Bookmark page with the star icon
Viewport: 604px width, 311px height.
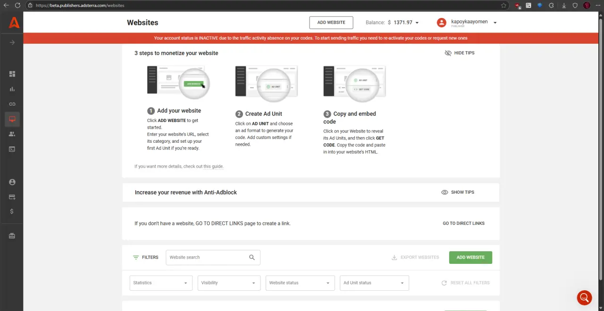pos(503,6)
